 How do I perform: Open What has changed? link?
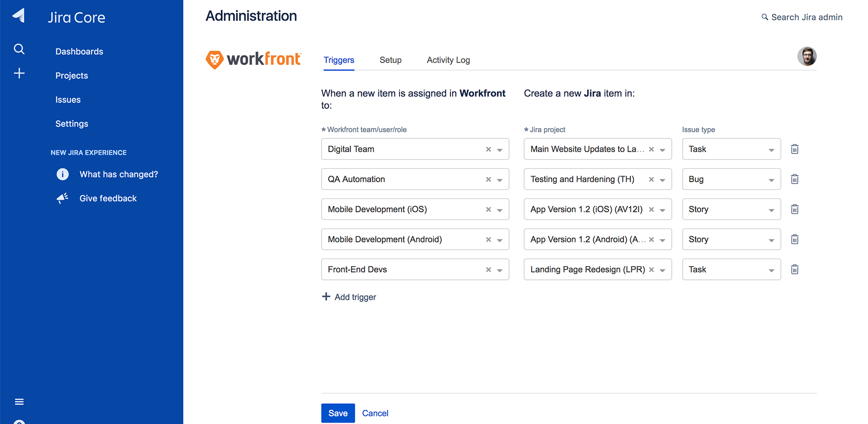[x=119, y=174]
